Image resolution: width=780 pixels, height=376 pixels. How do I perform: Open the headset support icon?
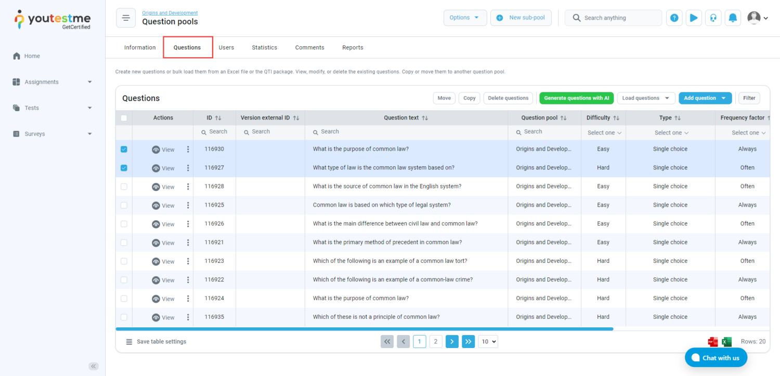point(713,18)
